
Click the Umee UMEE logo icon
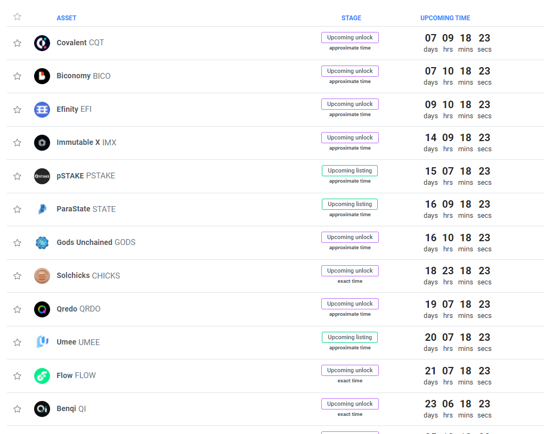click(42, 342)
